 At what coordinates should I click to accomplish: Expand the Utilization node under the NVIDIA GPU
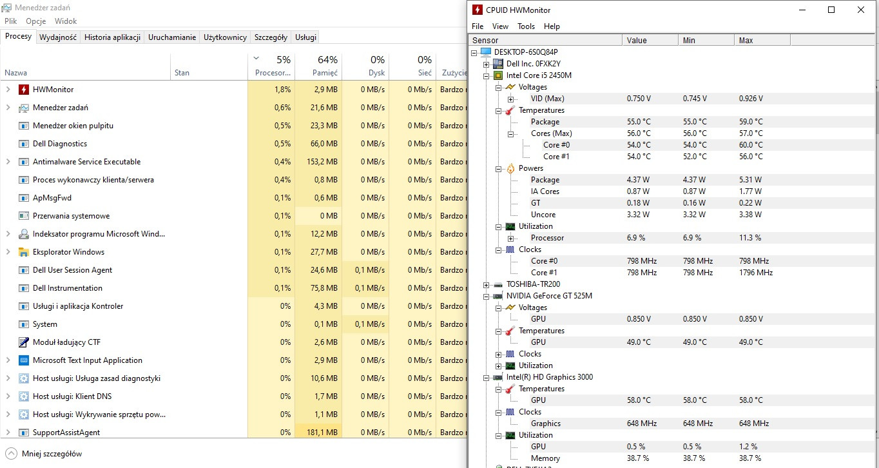498,366
